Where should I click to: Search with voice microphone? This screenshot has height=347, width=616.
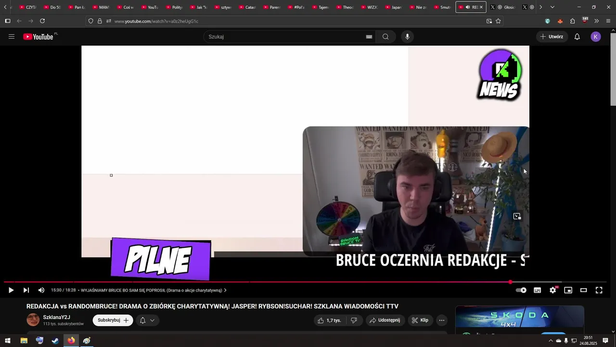[407, 37]
